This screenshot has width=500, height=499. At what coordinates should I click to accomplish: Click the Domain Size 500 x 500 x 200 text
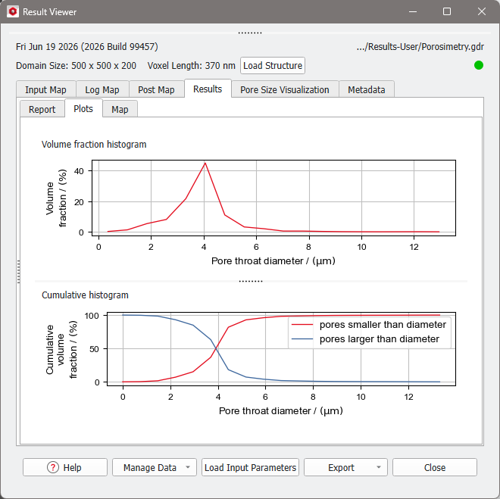(77, 66)
